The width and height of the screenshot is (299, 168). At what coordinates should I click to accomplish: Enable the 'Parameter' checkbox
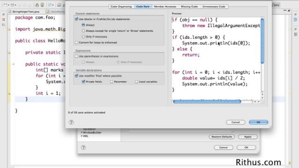click(x=112, y=82)
